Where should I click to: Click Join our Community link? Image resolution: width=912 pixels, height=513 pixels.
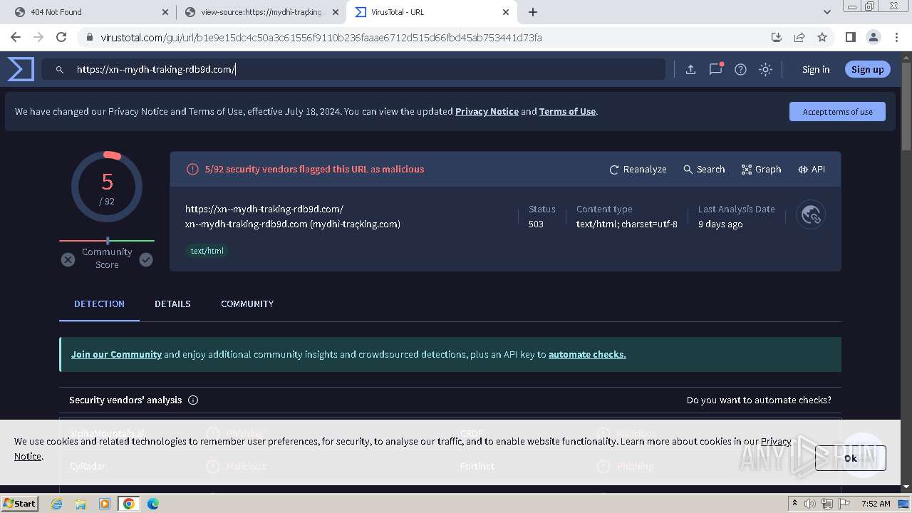click(x=116, y=354)
